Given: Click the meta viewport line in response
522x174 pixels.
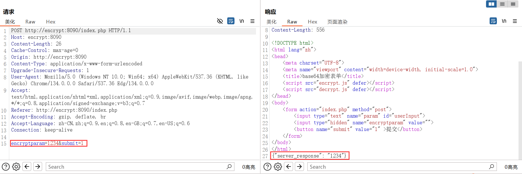Looking at the screenshot, I should [380, 70].
